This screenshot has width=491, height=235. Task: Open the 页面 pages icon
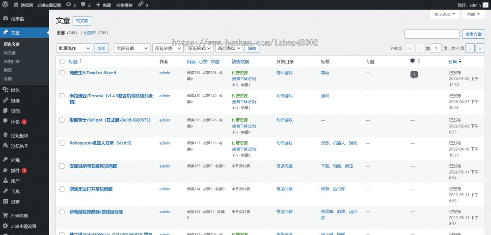5,111
